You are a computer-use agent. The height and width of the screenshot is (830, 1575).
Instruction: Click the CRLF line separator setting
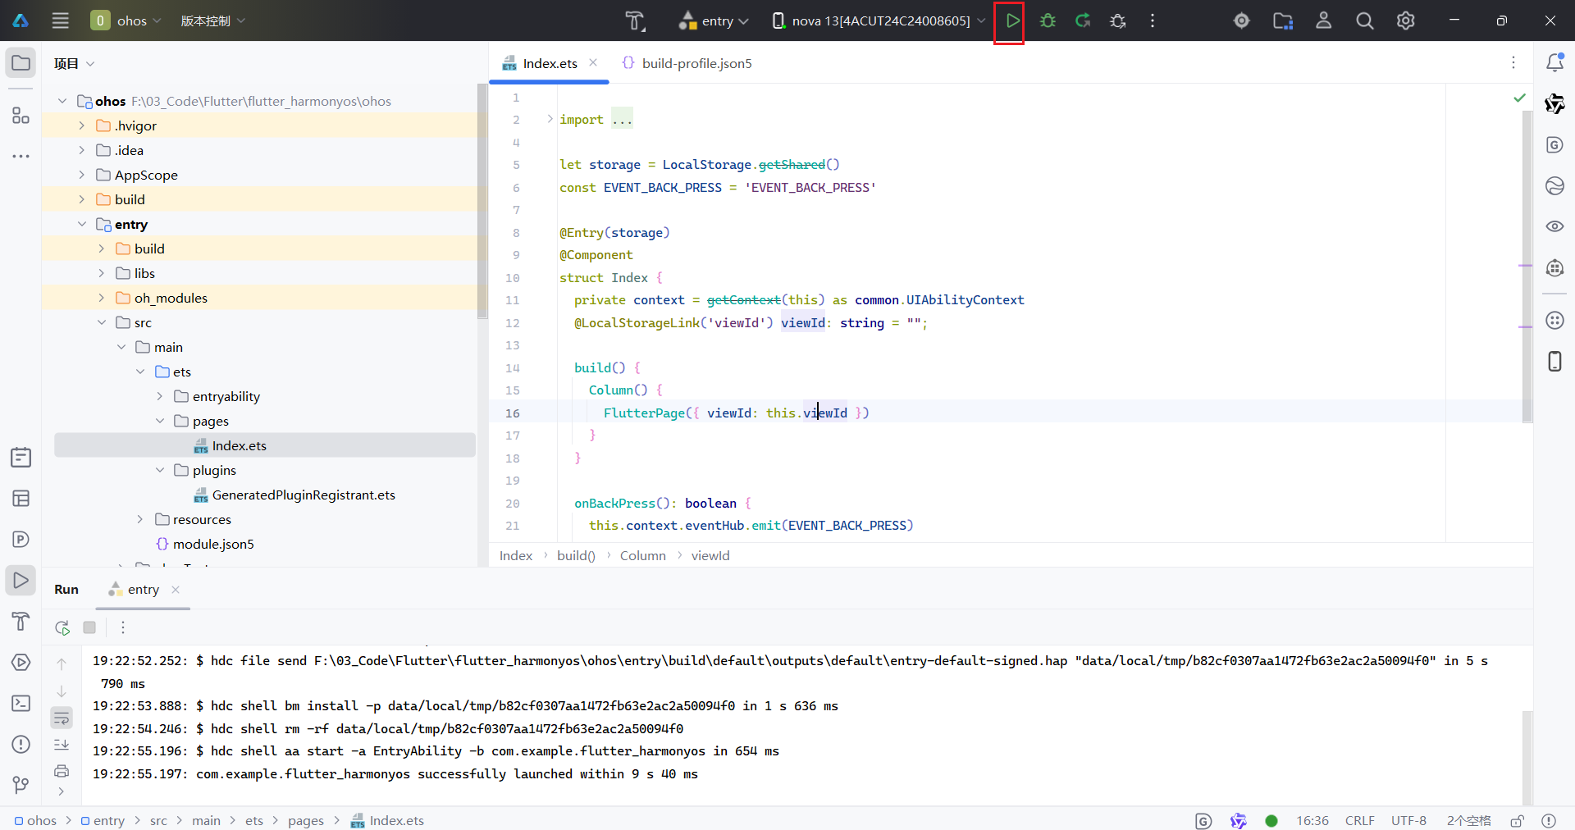pyautogui.click(x=1359, y=820)
